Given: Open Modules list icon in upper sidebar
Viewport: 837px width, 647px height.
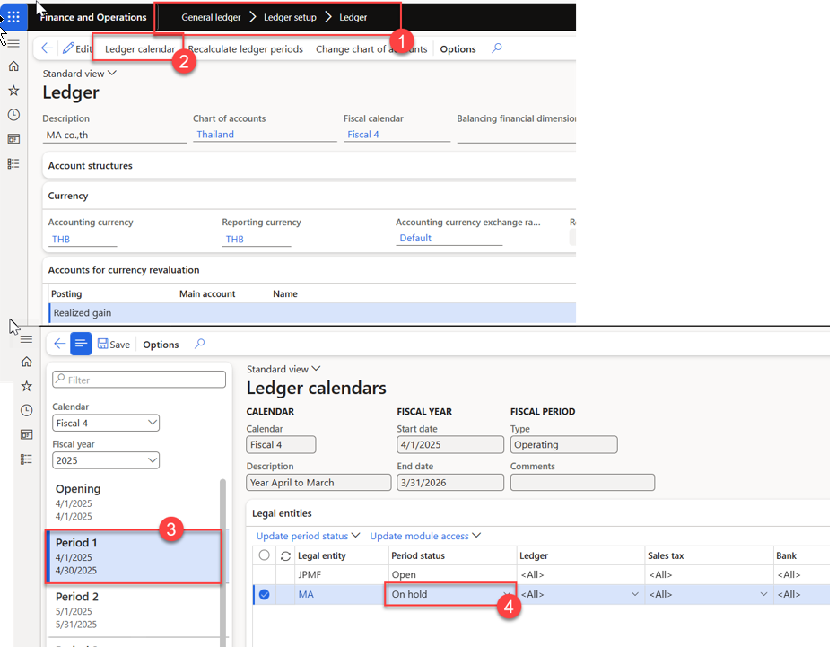Looking at the screenshot, I should pos(13,163).
